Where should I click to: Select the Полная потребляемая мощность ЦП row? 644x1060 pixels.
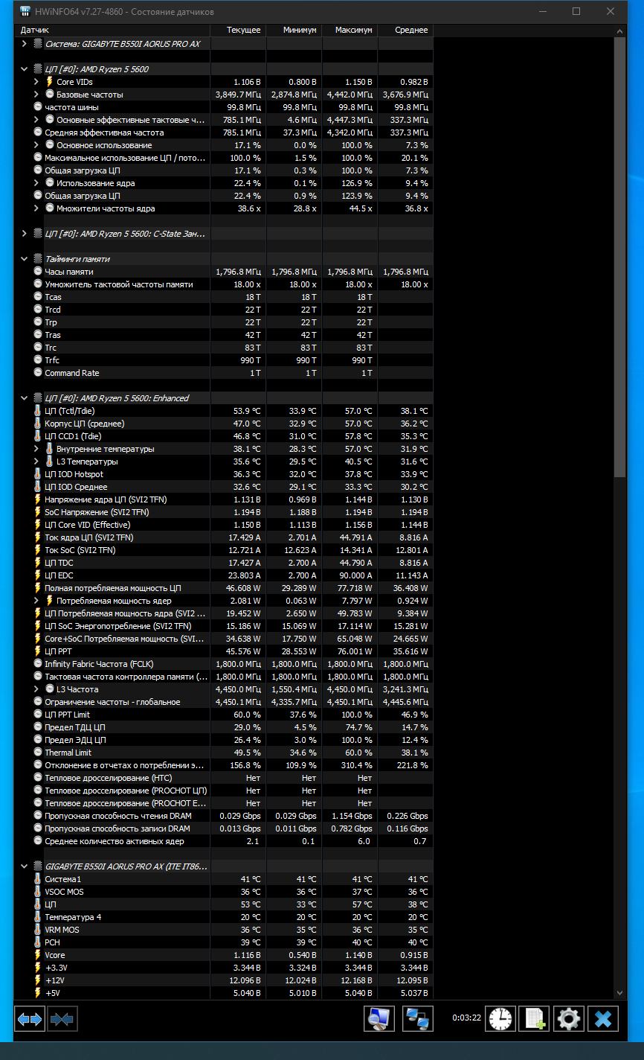click(223, 588)
